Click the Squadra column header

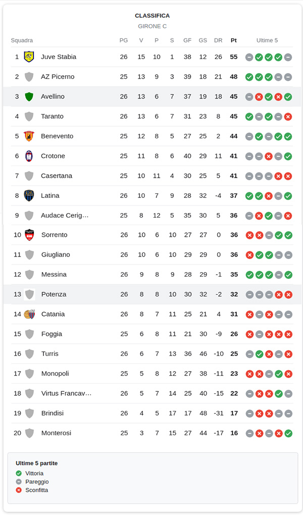coord(22,40)
